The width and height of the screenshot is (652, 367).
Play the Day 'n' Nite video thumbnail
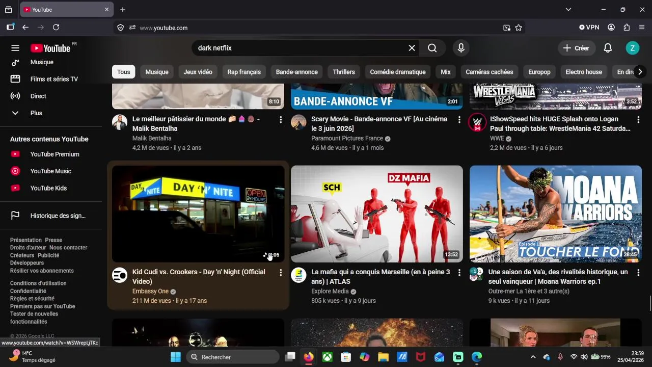tap(198, 214)
